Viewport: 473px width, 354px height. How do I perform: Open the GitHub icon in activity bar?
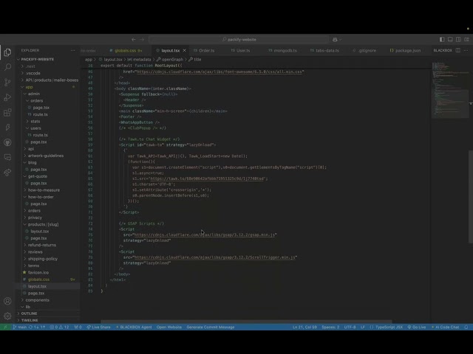tap(8, 142)
